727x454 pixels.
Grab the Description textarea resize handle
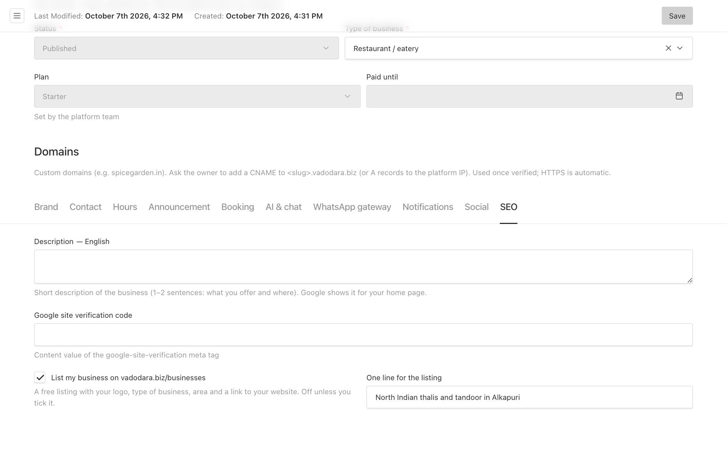690,280
